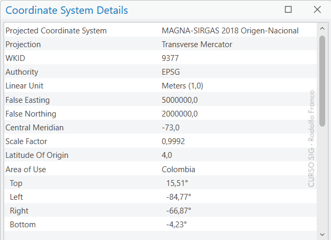Select the Linear Unit Meters value
The height and width of the screenshot is (240, 331).
click(x=182, y=86)
